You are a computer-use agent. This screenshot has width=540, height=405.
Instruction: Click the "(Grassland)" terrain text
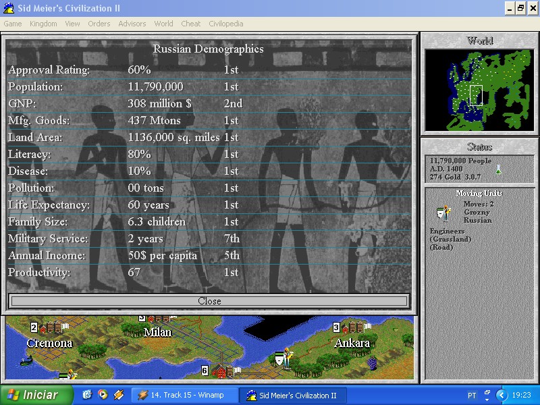pos(450,239)
